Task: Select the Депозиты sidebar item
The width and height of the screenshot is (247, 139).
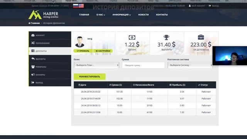Action: [50, 51]
